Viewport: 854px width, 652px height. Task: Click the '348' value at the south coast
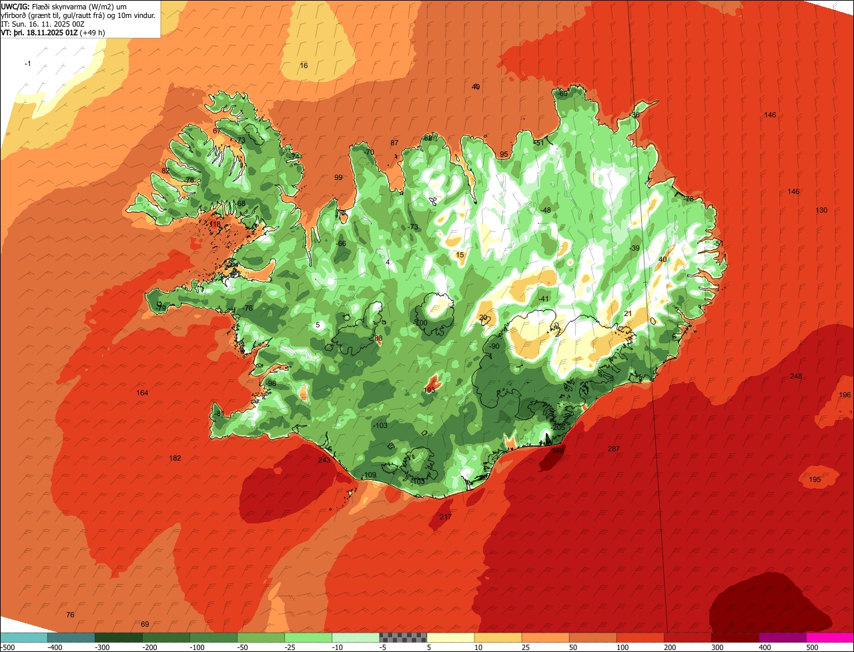coord(558,451)
